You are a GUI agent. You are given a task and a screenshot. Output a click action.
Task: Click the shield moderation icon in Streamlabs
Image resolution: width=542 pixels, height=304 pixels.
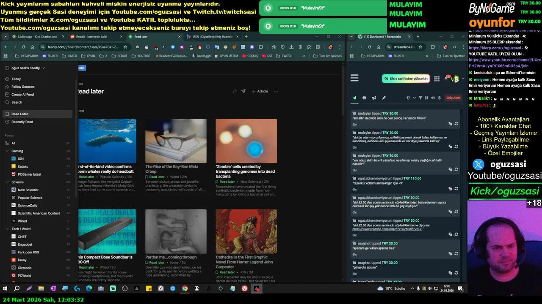(408, 98)
